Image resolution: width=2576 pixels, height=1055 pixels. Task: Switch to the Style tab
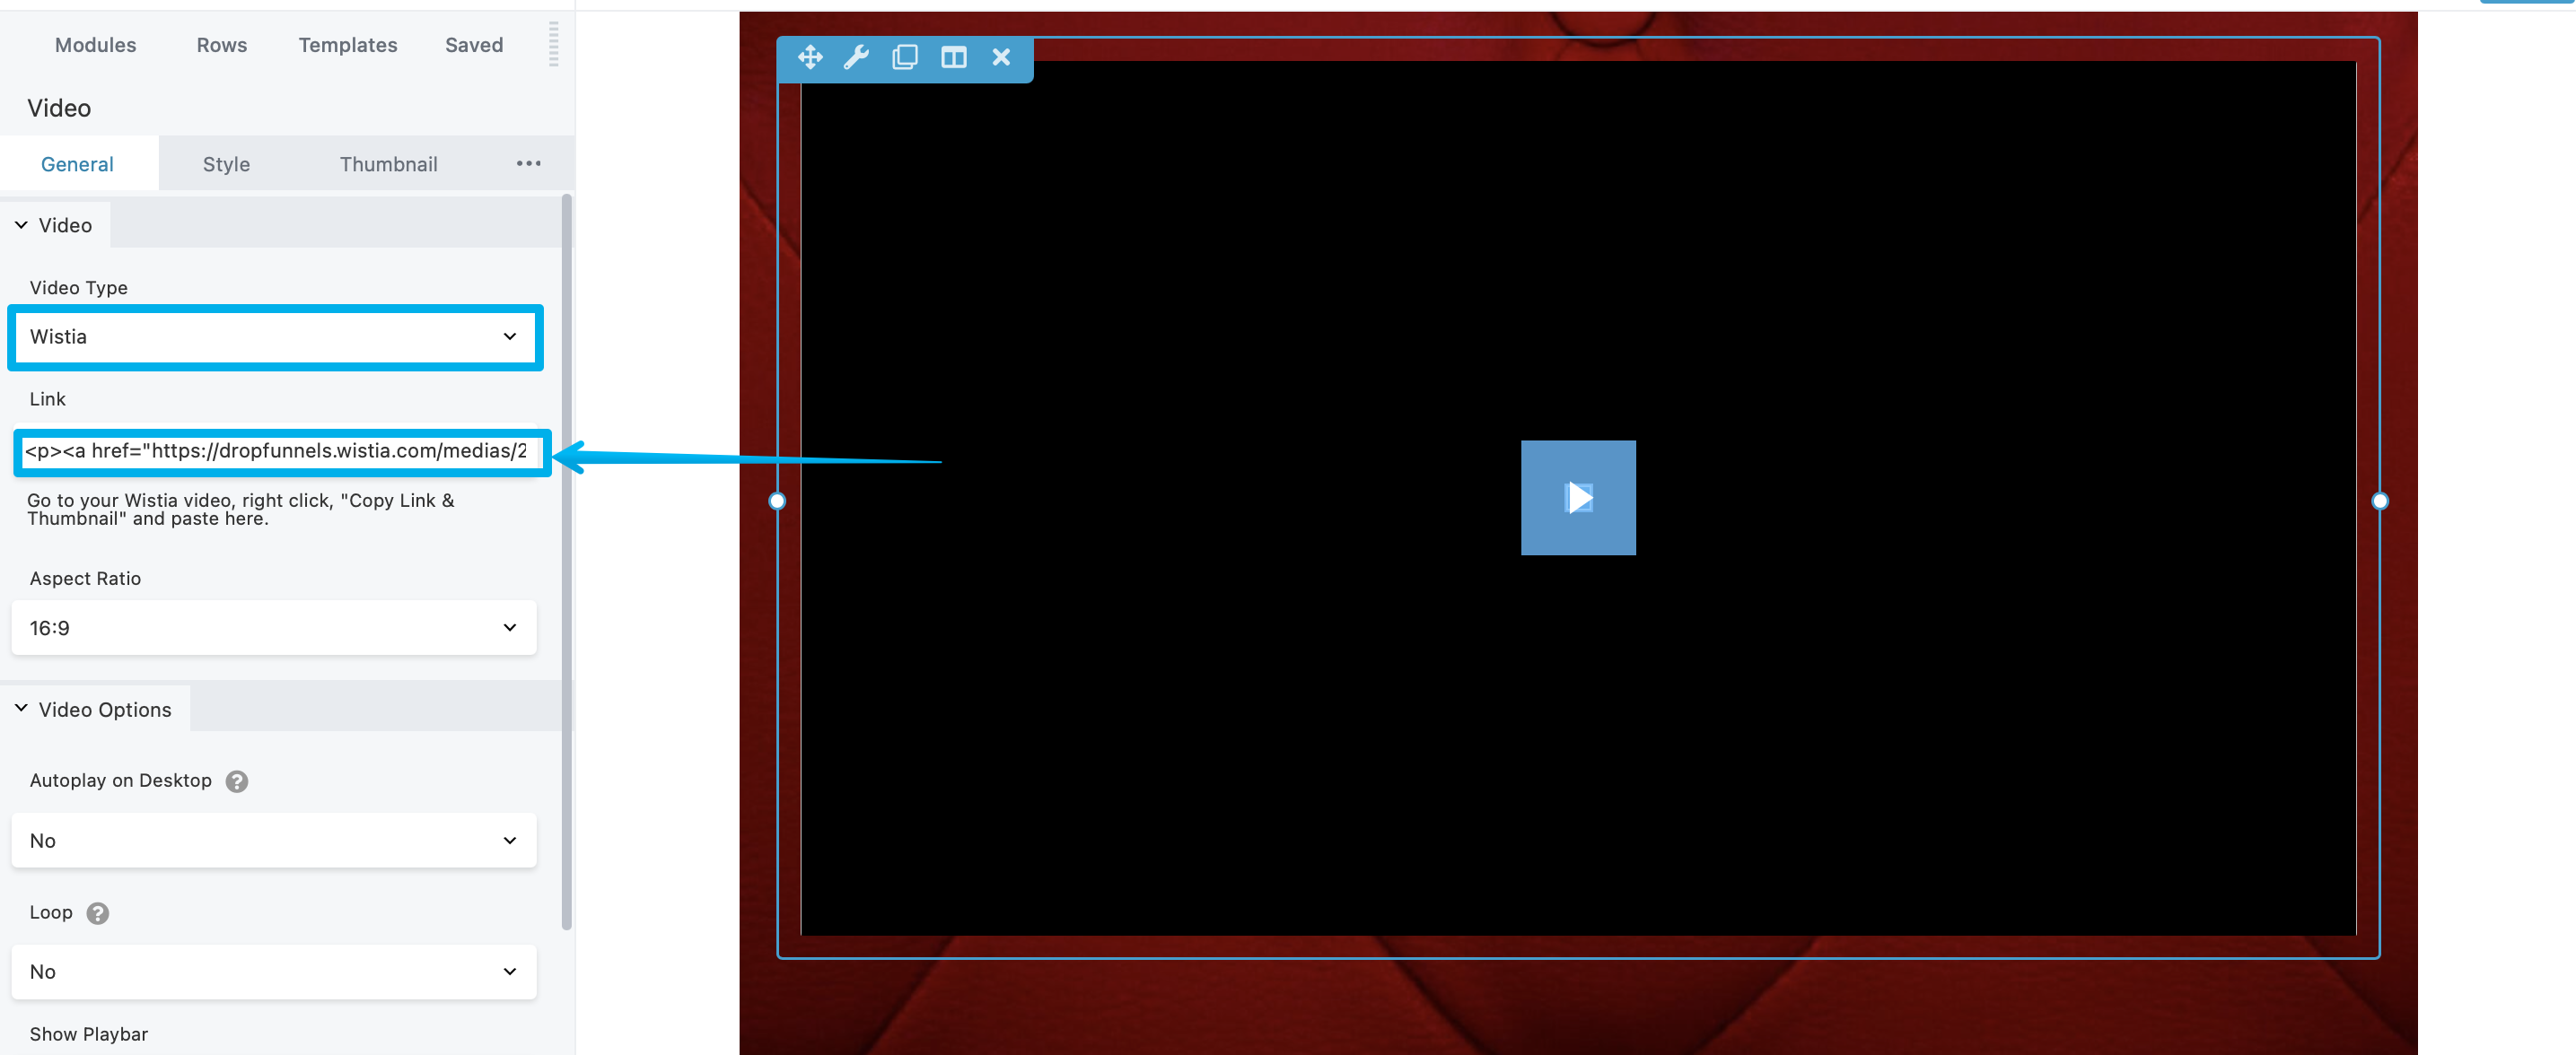pyautogui.click(x=226, y=164)
